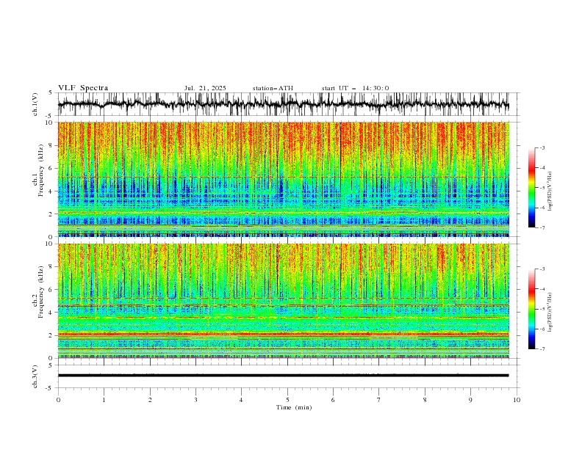Click the '-3' value on ch.1 colorbar
Image resolution: width=582 pixels, height=449 pixels.
[x=542, y=147]
